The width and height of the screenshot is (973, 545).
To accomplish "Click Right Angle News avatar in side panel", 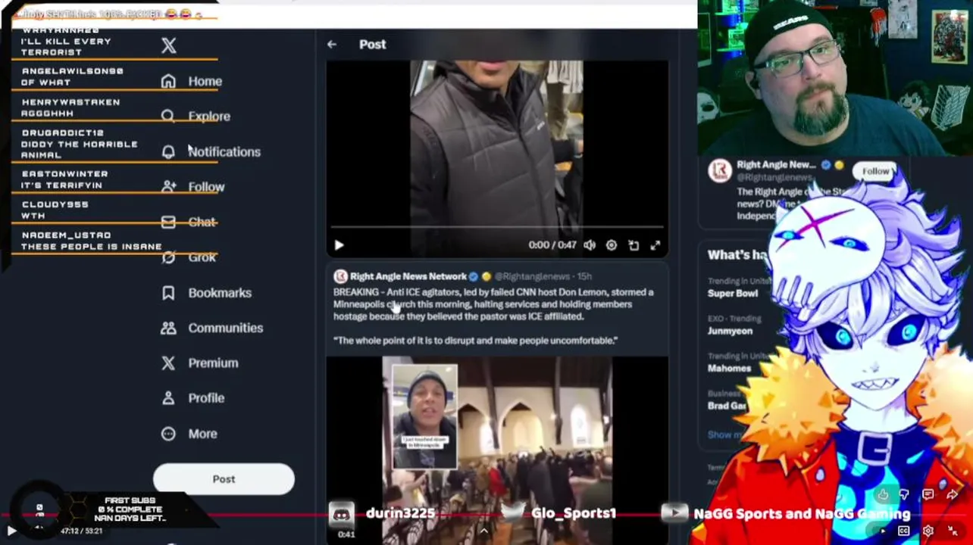I will (719, 171).
